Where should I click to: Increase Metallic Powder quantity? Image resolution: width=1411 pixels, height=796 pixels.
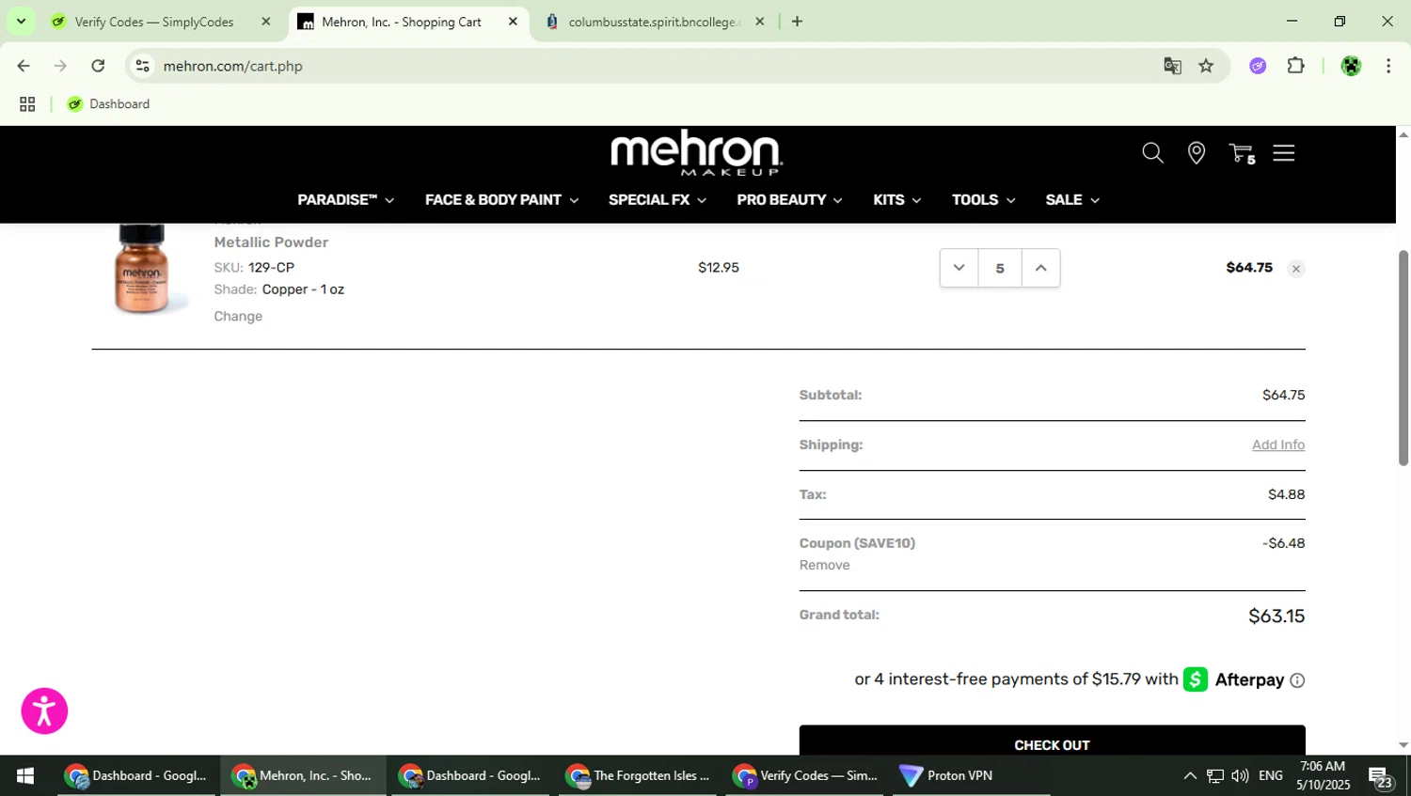pos(1040,268)
